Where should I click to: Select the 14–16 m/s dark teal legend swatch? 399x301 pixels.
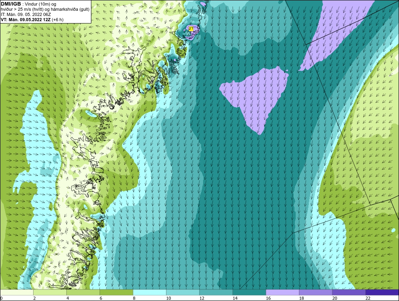pyautogui.click(x=249, y=292)
